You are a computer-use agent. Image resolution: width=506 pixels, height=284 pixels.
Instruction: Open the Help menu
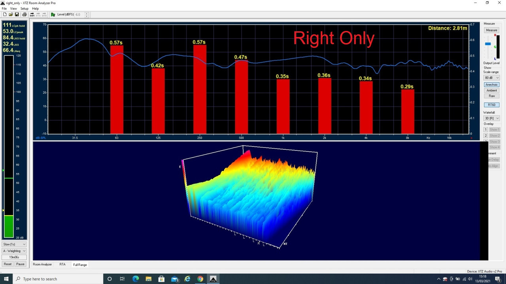click(36, 9)
